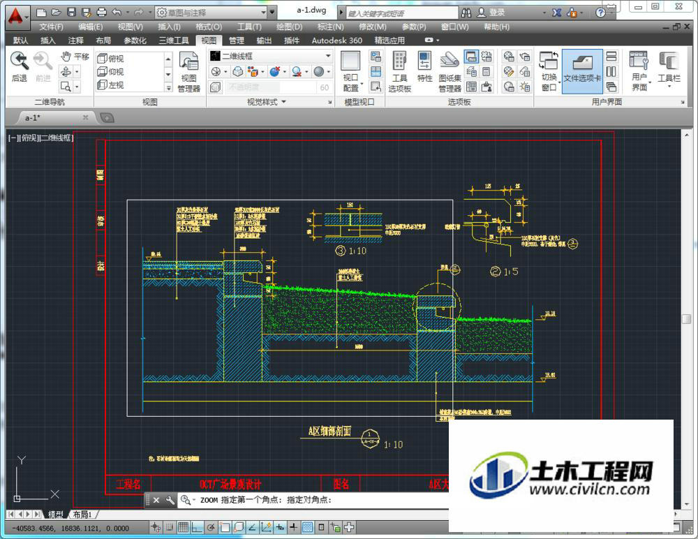Toggle snap mode in status bar

pos(169,528)
